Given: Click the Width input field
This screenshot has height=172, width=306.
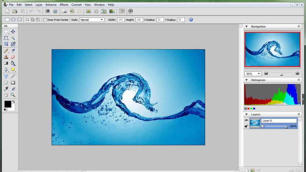Looking at the screenshot, I should 121,20.
